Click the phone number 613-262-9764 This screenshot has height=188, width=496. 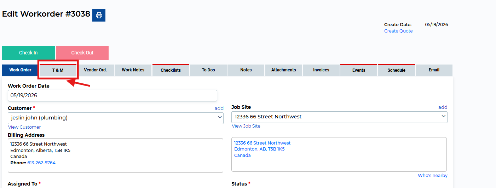(x=41, y=163)
